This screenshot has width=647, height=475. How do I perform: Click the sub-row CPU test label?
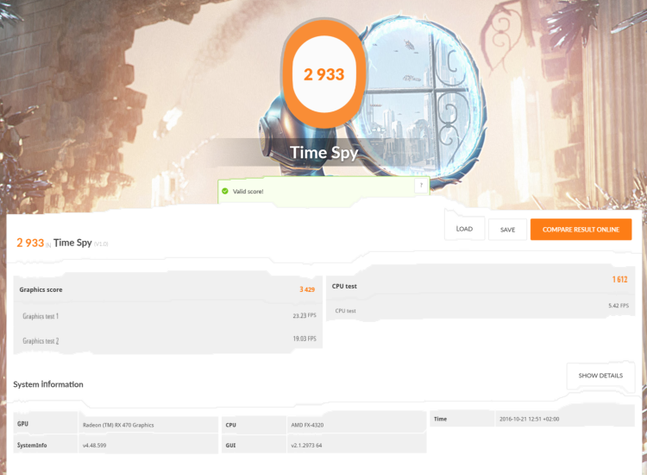(x=345, y=311)
